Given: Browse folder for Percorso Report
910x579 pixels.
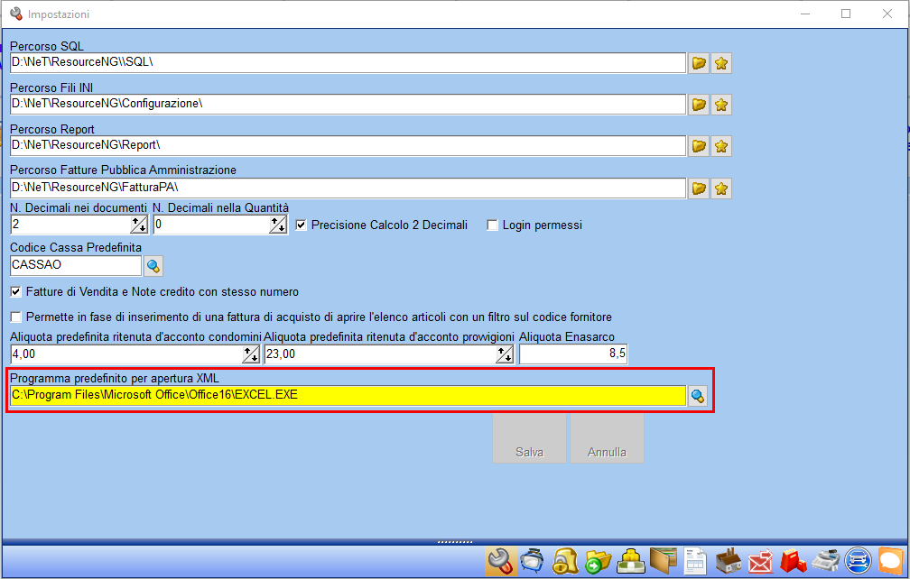Looking at the screenshot, I should [x=699, y=146].
